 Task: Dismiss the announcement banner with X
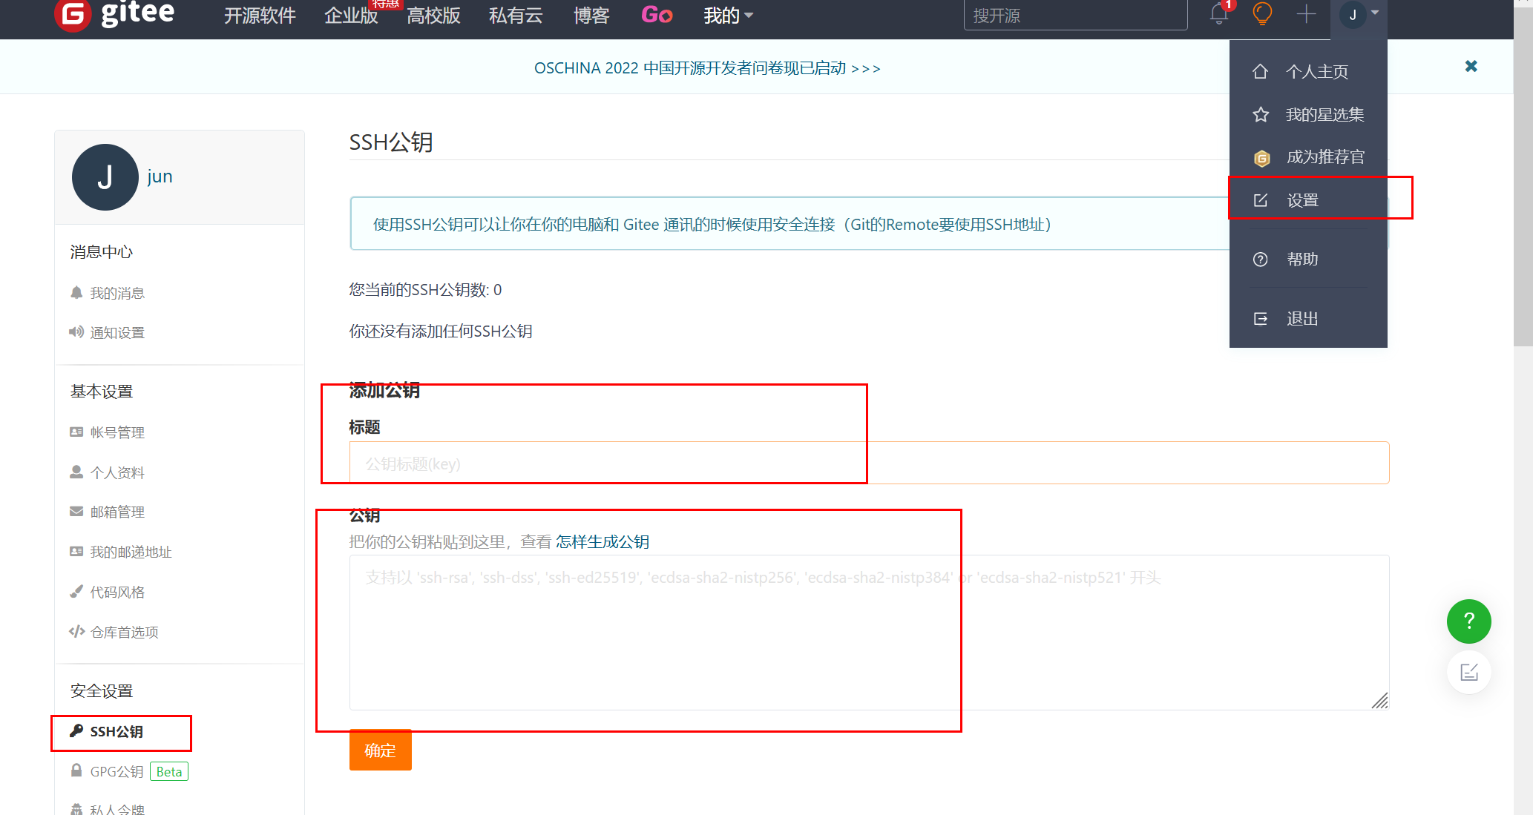(1471, 66)
